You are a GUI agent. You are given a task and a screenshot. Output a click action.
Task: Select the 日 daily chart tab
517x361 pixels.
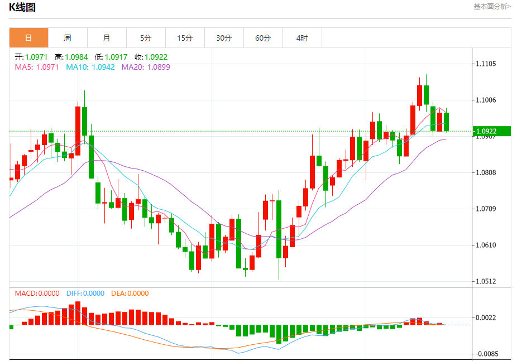28,38
